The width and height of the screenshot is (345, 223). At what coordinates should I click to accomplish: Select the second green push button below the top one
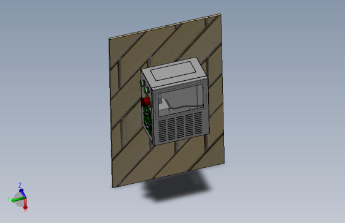146,90
